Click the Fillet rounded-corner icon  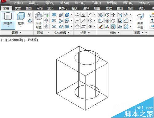[x=126, y=21]
